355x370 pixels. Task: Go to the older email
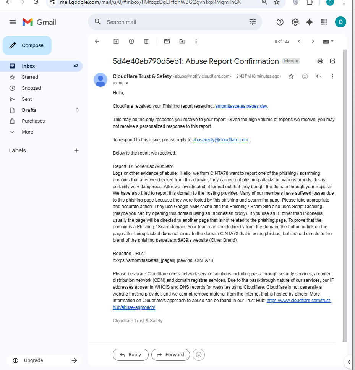tap(313, 41)
